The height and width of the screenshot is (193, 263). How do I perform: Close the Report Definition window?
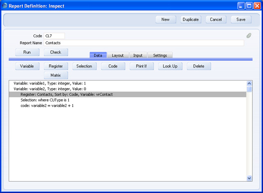[257, 6]
